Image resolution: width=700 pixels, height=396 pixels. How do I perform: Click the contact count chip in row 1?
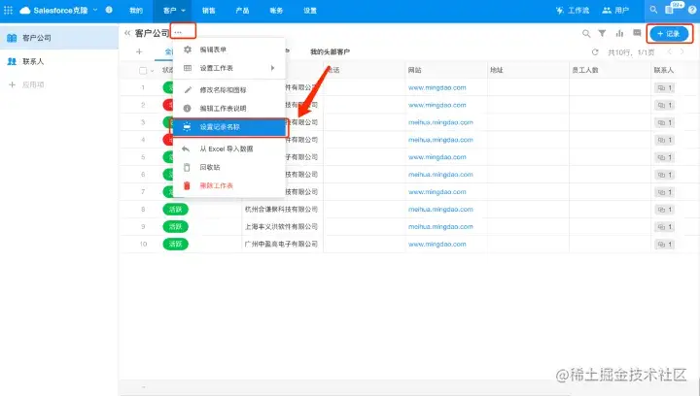pyautogui.click(x=665, y=88)
